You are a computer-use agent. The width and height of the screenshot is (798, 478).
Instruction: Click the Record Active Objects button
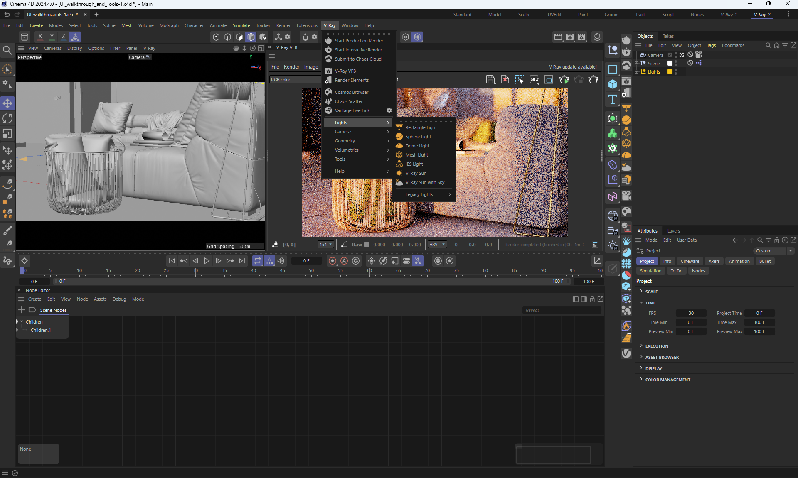pos(332,261)
